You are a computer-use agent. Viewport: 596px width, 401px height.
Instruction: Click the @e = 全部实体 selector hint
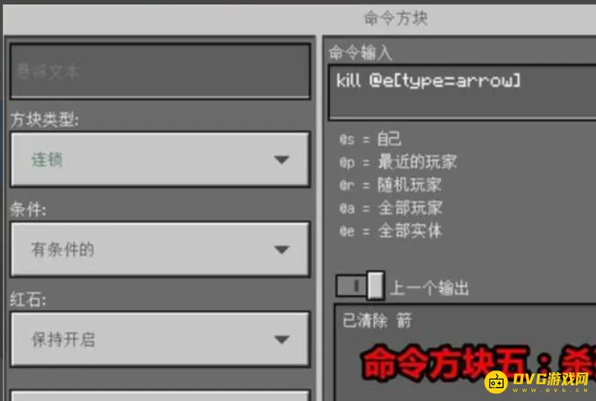(390, 231)
